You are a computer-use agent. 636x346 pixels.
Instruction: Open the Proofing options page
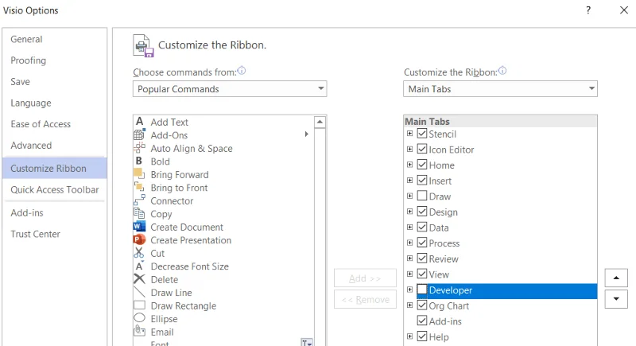[x=29, y=60]
